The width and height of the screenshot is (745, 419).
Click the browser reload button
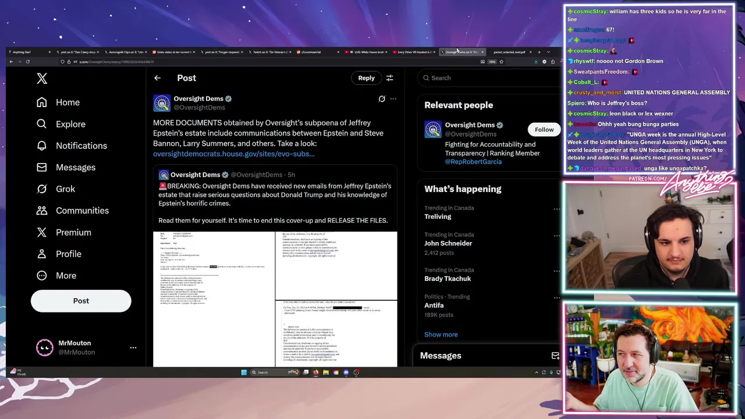27,62
